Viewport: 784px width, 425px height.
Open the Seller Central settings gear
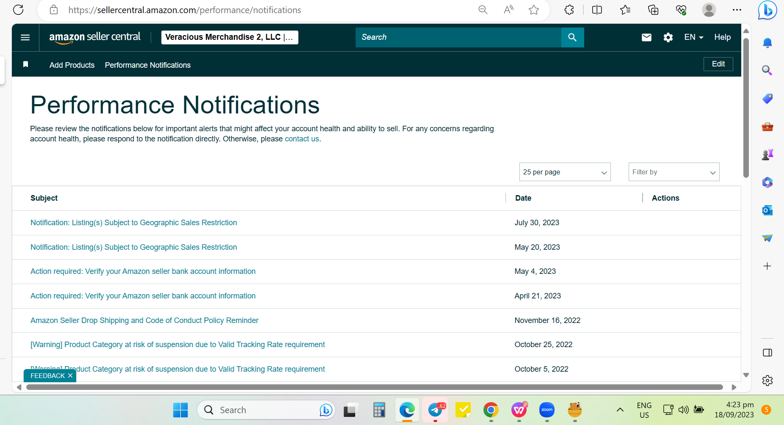[668, 37]
